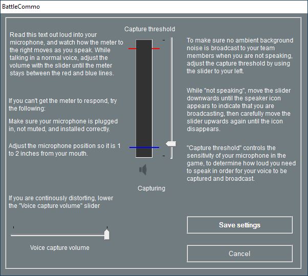
Task: Click the Save settings button
Action: (x=239, y=225)
